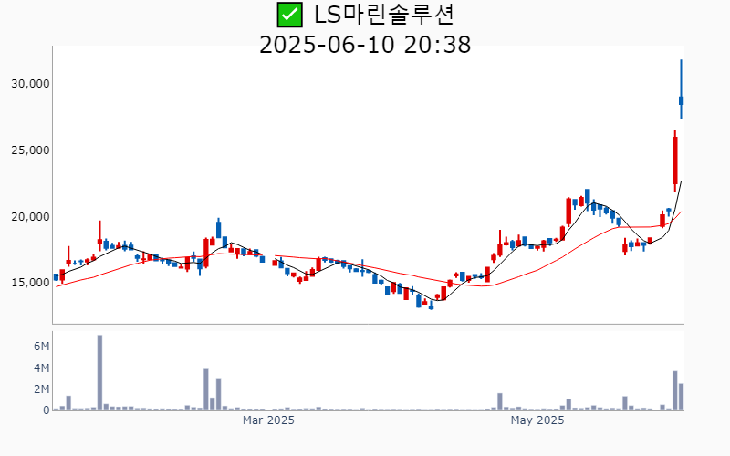
Task: Click the 2M volume axis label
Action: click(41, 389)
